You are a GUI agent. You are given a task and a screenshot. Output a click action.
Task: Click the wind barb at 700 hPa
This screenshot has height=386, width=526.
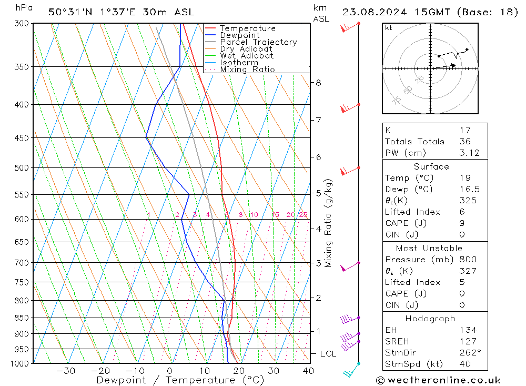pos(350,267)
